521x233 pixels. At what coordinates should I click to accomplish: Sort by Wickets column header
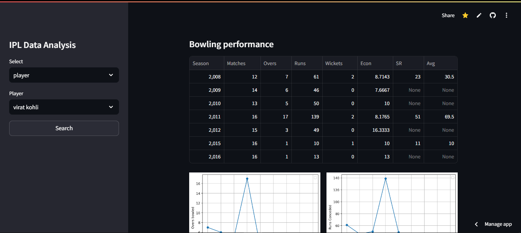pyautogui.click(x=339, y=63)
